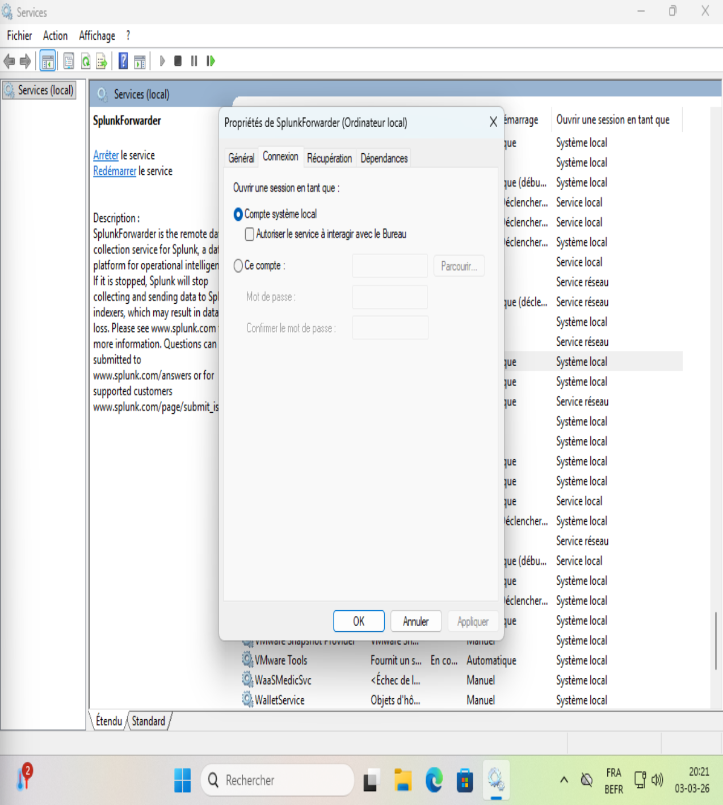Click the Stop service square icon
Viewport: 723px width, 805px height.
point(178,61)
